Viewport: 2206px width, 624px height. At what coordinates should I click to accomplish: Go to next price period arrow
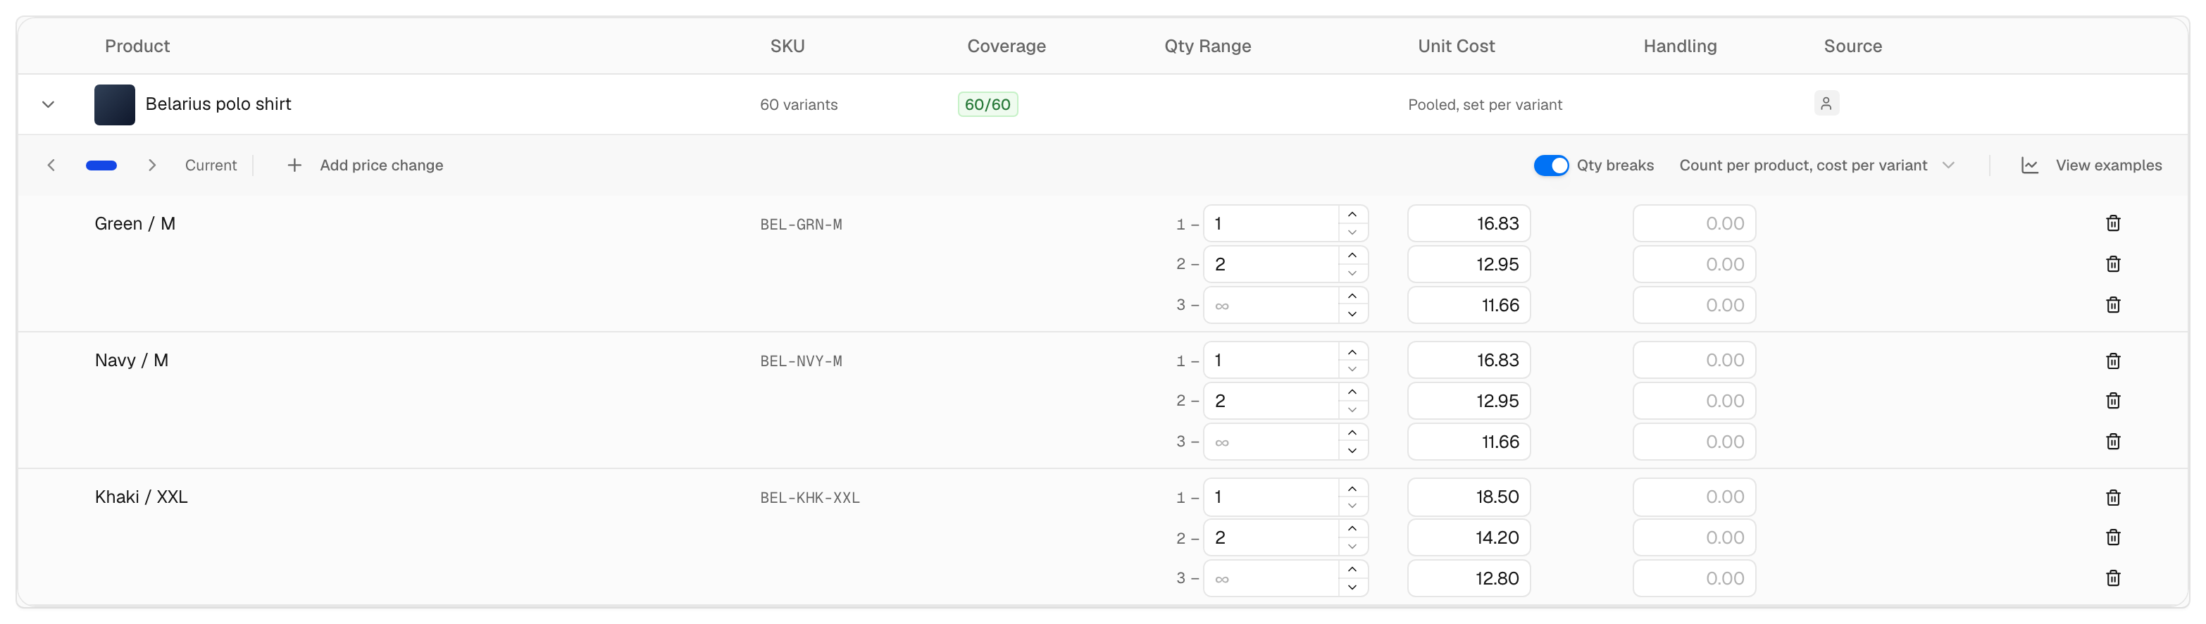click(151, 166)
